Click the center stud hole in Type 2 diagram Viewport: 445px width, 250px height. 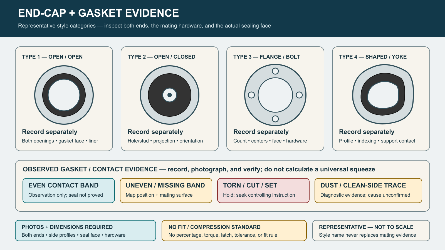170,95
